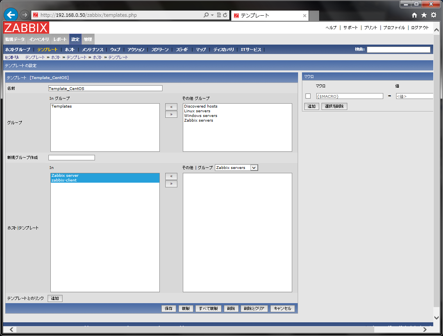Open アクション submenu item
Viewport: 443px width, 336px height.
coord(136,50)
